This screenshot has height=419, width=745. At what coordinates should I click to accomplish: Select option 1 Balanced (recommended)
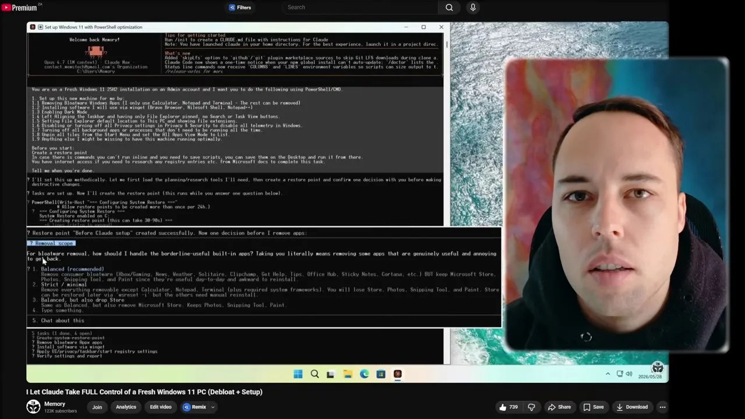click(x=73, y=269)
